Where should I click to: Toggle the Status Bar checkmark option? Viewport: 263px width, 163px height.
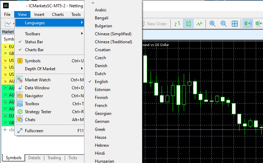coord(49,42)
